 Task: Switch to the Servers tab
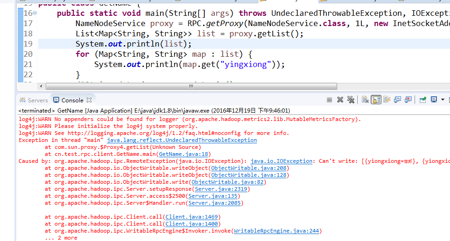pos(34,100)
